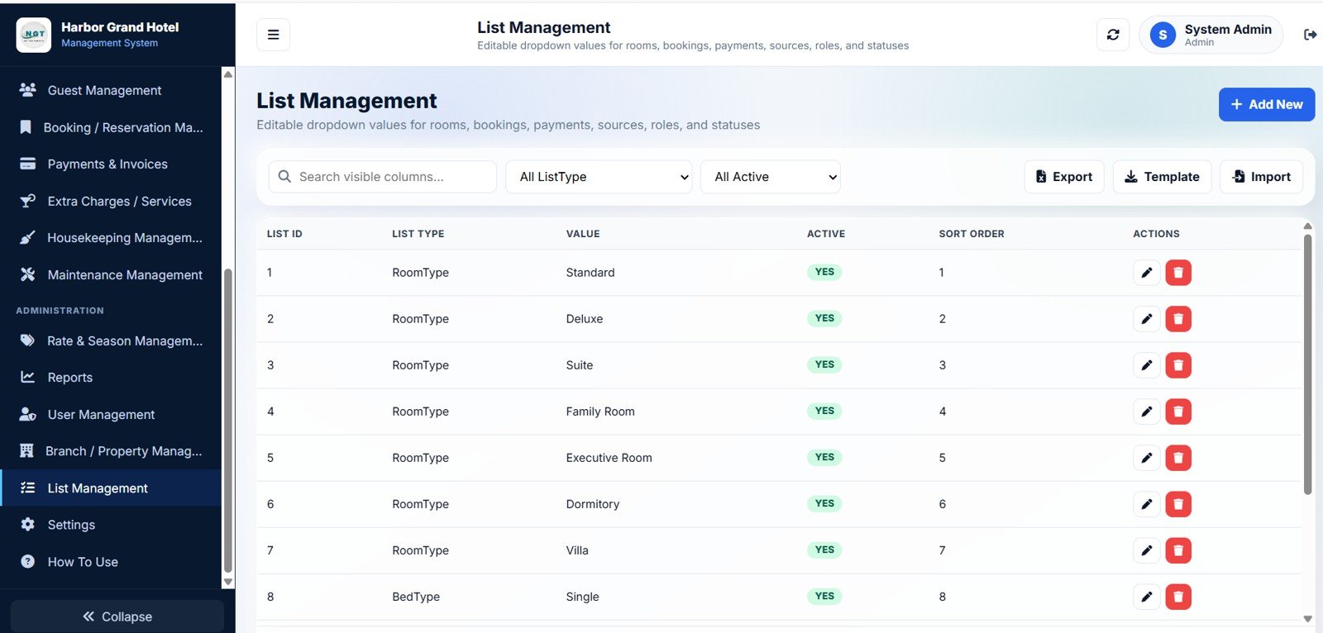Image resolution: width=1323 pixels, height=633 pixels.
Task: Click the table vertical scrollbar thumb
Action: pos(1307,364)
